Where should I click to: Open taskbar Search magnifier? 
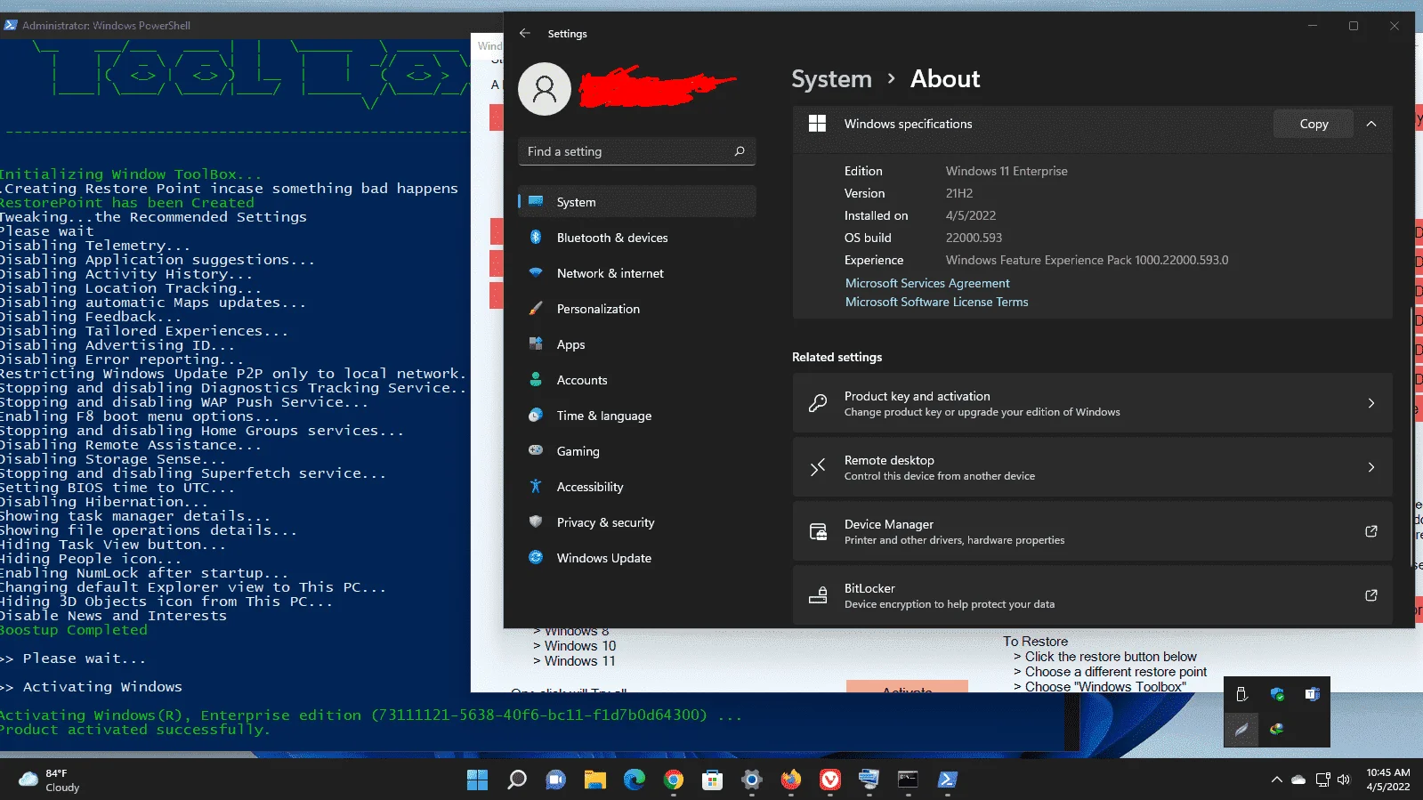click(x=516, y=780)
